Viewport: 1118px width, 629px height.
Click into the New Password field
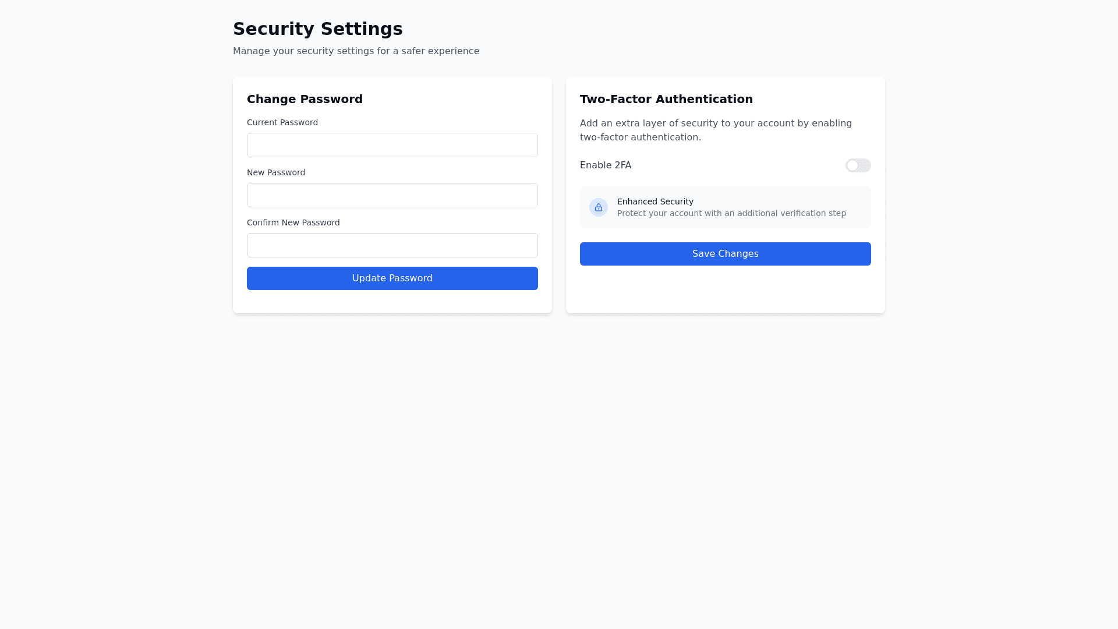tap(392, 195)
